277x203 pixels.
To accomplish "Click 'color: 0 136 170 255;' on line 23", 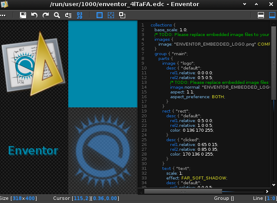I will coord(192,130).
